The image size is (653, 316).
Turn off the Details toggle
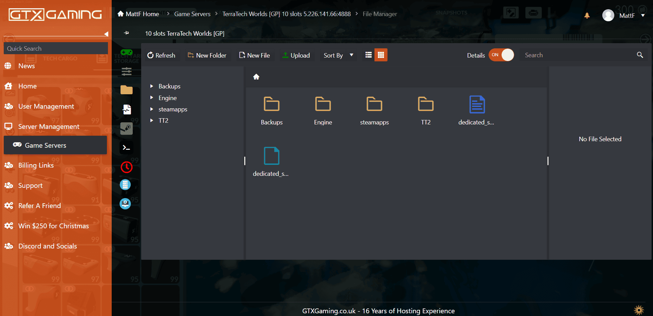pyautogui.click(x=501, y=55)
